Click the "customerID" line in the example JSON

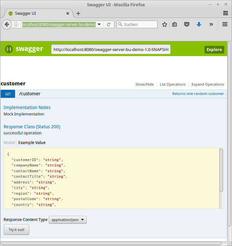pos(37,160)
